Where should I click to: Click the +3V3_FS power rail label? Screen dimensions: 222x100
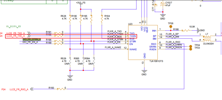pyautogui.click(x=81, y=3)
